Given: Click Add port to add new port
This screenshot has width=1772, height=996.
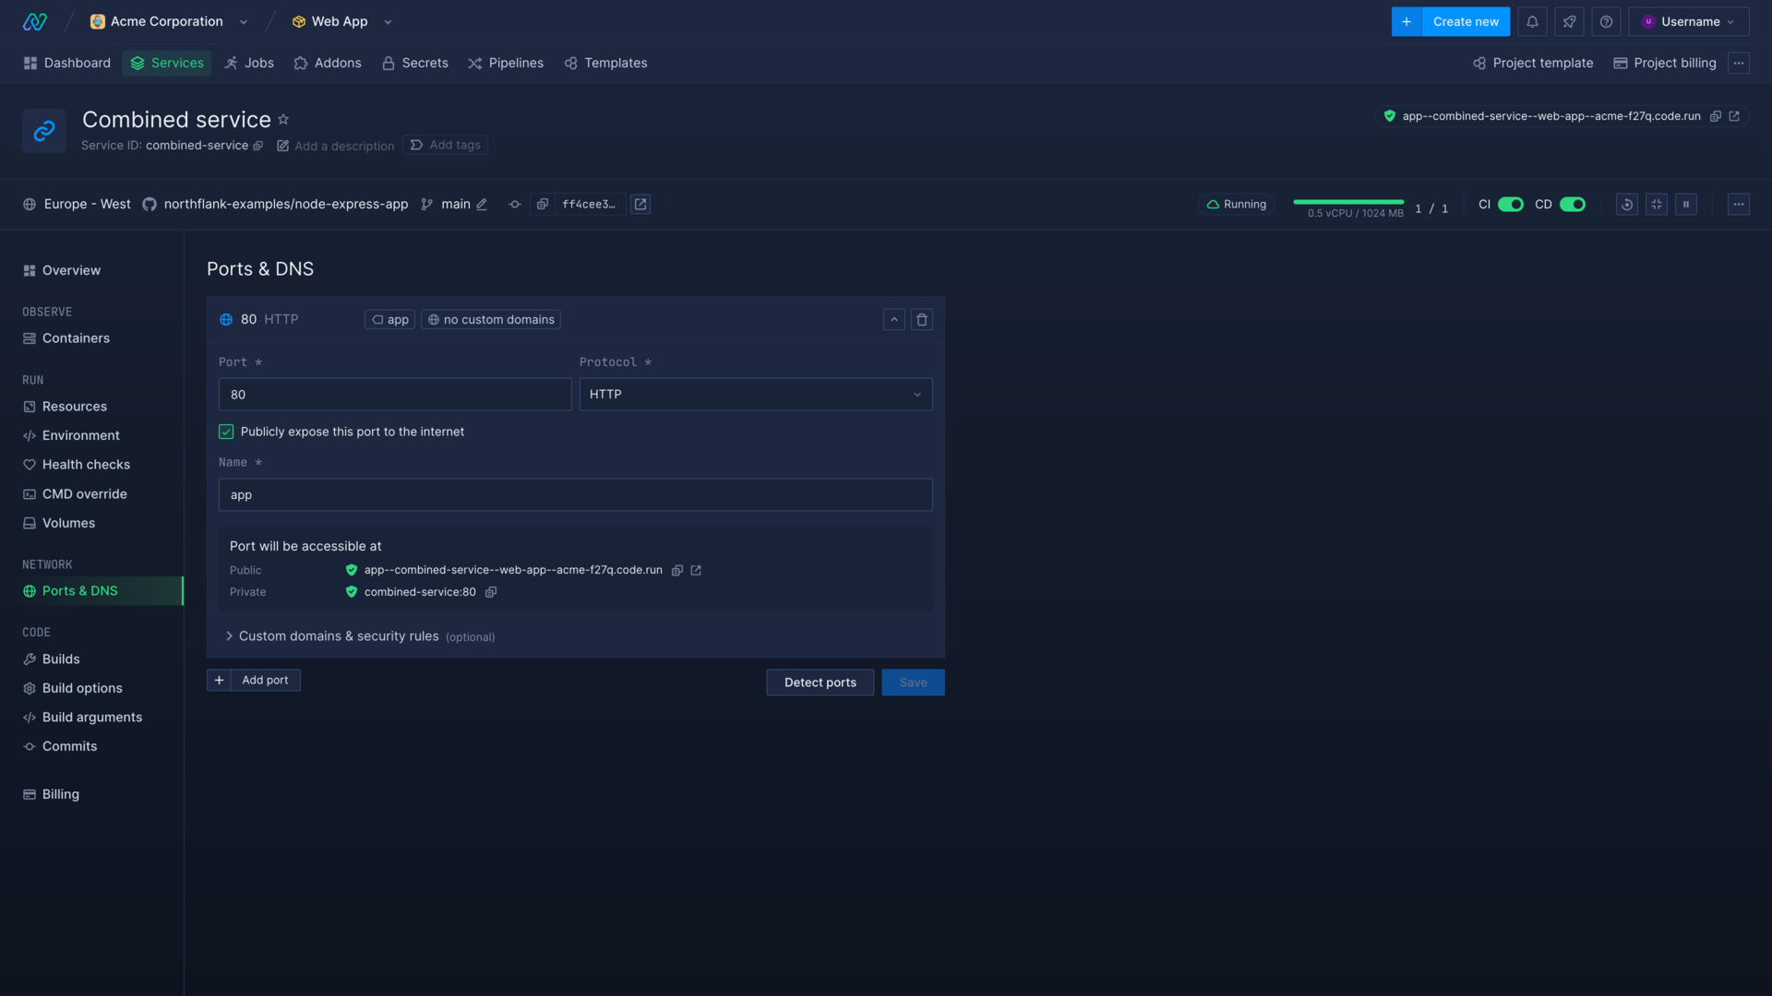Looking at the screenshot, I should pyautogui.click(x=253, y=680).
